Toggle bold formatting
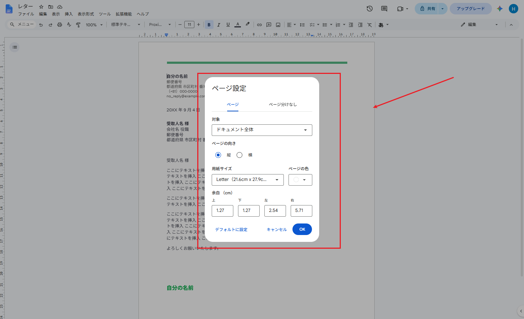Viewport: 524px width, 319px height. tap(209, 25)
